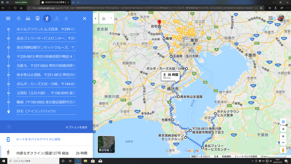The height and width of the screenshot is (164, 291).
Task: Switch to driving directions mode
Action: coord(28,19)
